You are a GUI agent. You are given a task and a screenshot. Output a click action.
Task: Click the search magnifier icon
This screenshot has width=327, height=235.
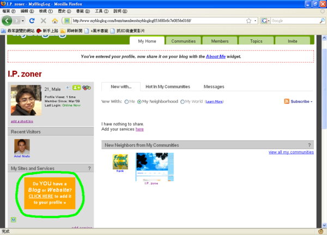[x=322, y=21]
